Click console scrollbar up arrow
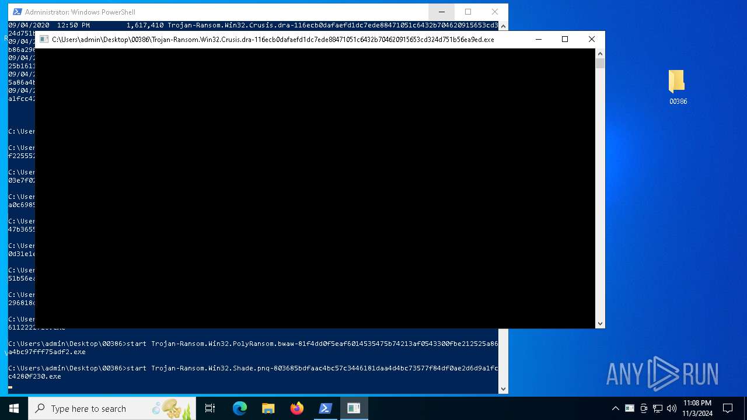 (x=600, y=53)
